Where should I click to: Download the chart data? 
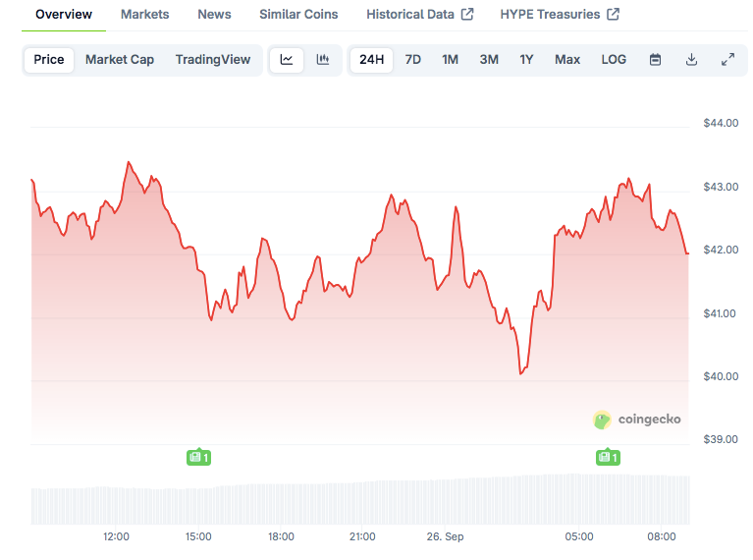691,60
